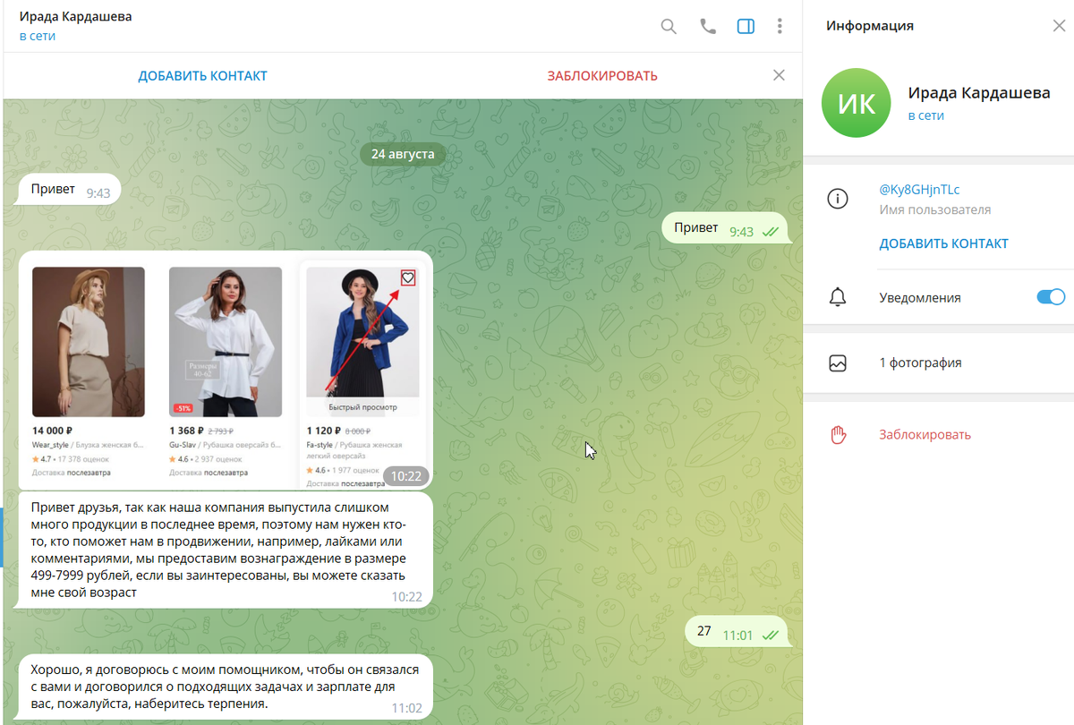Start a voice call with Ирада
1074x725 pixels.
(x=708, y=26)
